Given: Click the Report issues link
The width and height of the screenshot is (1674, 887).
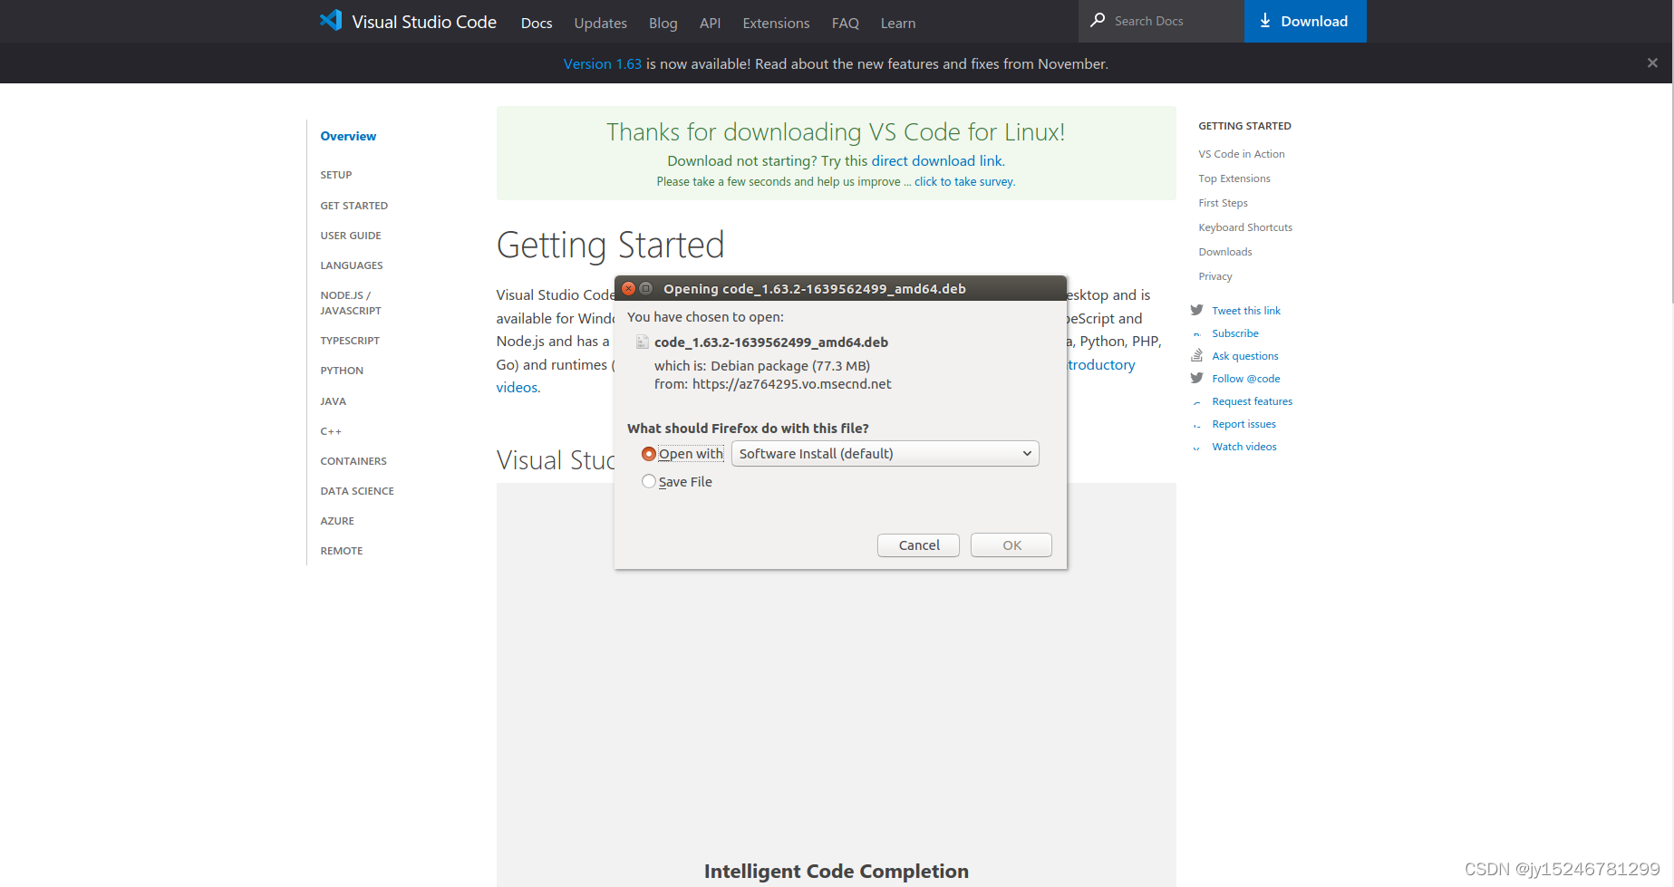Looking at the screenshot, I should (1243, 424).
